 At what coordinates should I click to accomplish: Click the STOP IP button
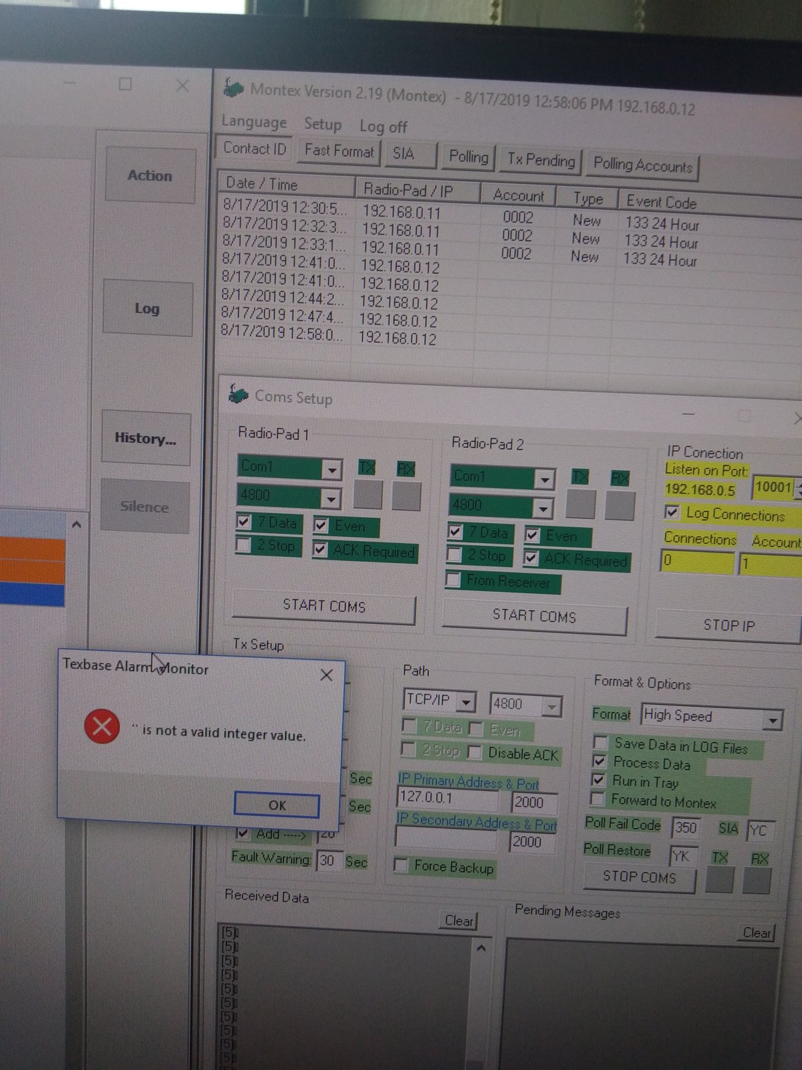click(x=728, y=625)
